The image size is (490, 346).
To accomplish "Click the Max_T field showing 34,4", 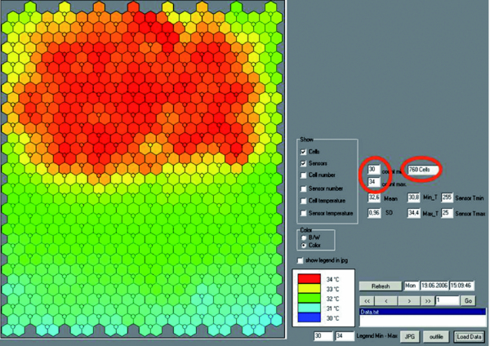I will [413, 213].
